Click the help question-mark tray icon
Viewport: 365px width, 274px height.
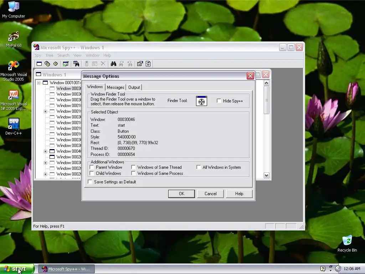click(323, 269)
